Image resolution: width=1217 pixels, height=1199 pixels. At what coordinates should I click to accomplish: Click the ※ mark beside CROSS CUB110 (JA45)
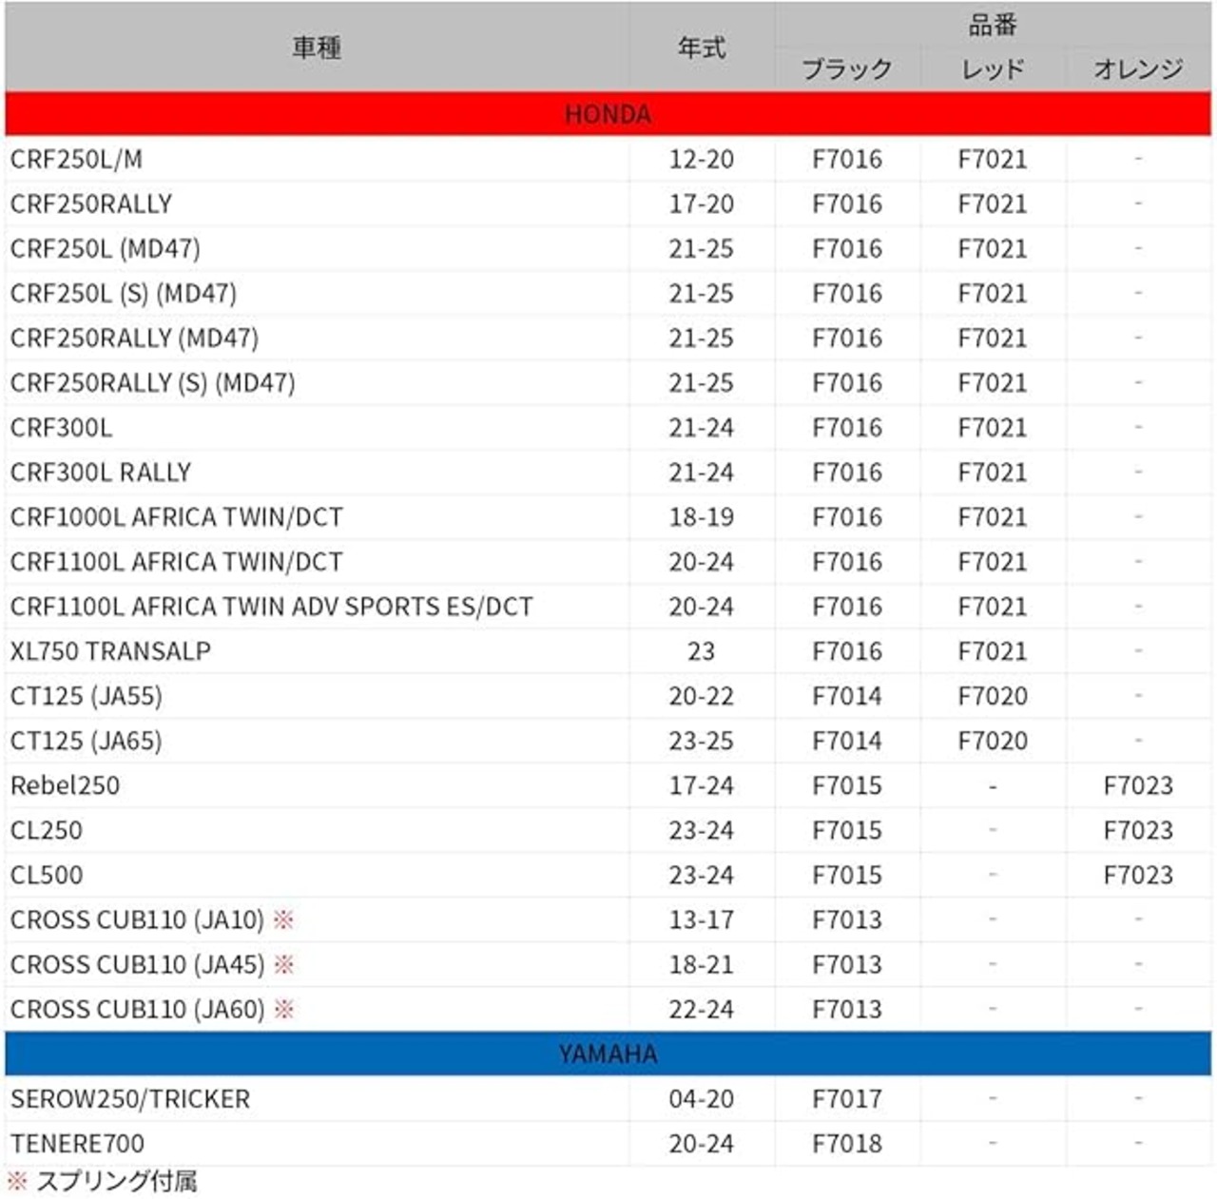tap(283, 964)
